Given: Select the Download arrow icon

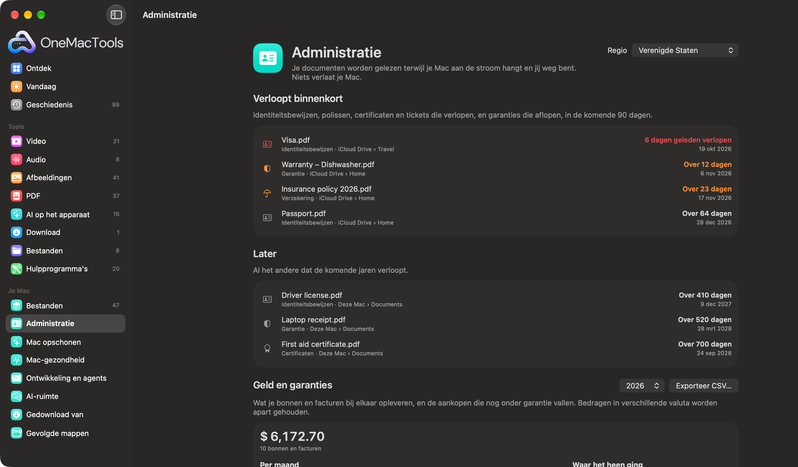Looking at the screenshot, I should coord(17,232).
